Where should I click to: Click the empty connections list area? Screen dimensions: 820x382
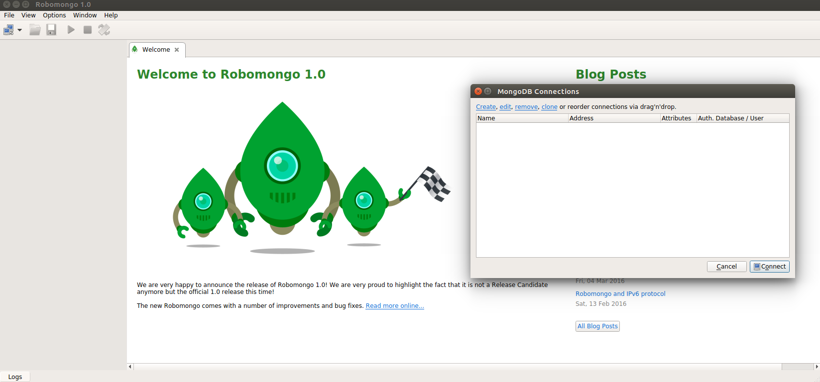tap(632, 190)
